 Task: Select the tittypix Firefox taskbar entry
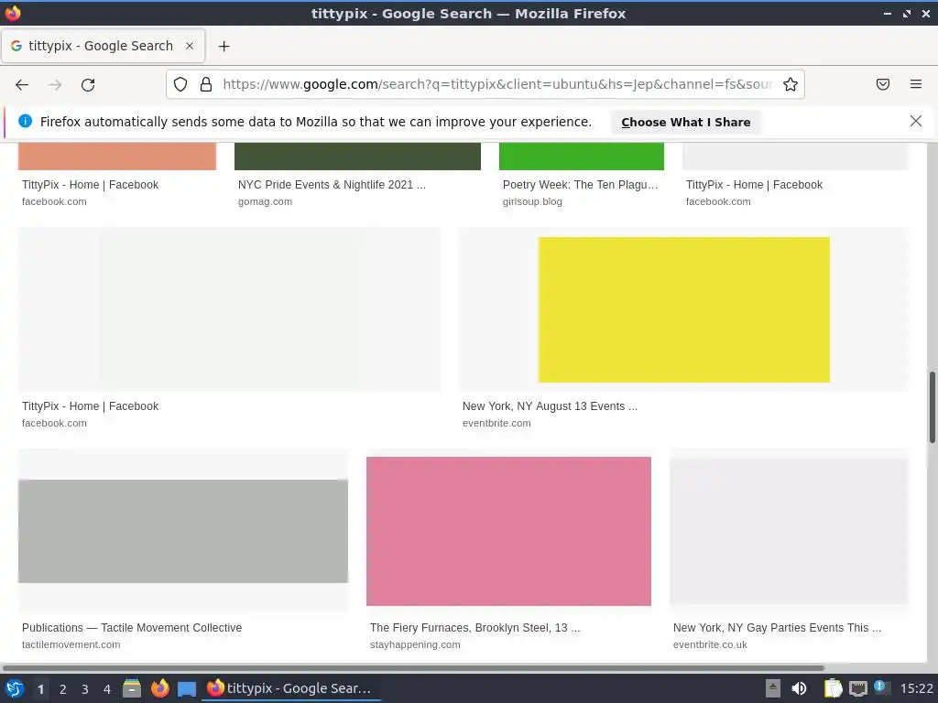290,688
